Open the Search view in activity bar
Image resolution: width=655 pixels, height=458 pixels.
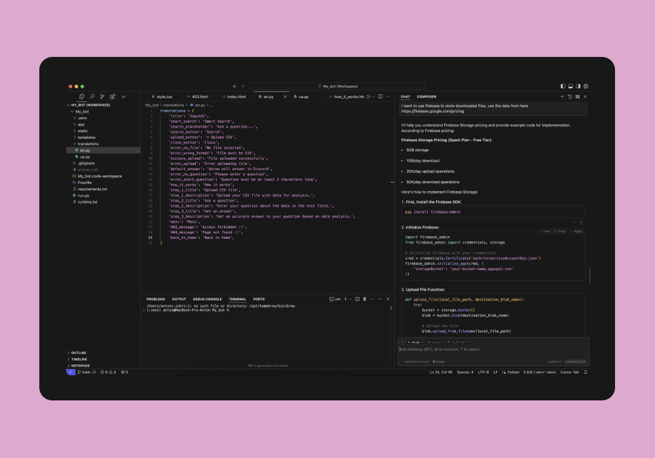(x=92, y=96)
